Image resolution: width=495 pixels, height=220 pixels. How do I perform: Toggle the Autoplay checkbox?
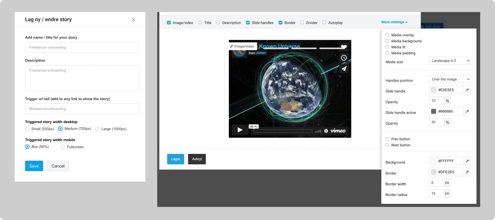[x=324, y=23]
